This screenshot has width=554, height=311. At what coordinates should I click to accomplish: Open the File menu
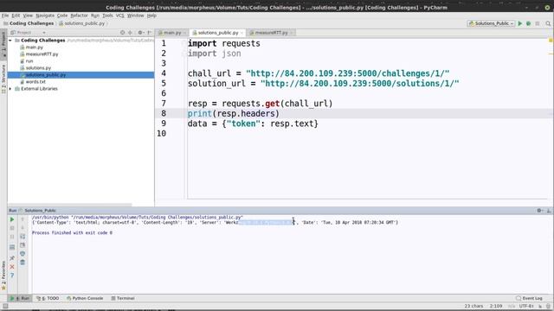tap(5, 16)
